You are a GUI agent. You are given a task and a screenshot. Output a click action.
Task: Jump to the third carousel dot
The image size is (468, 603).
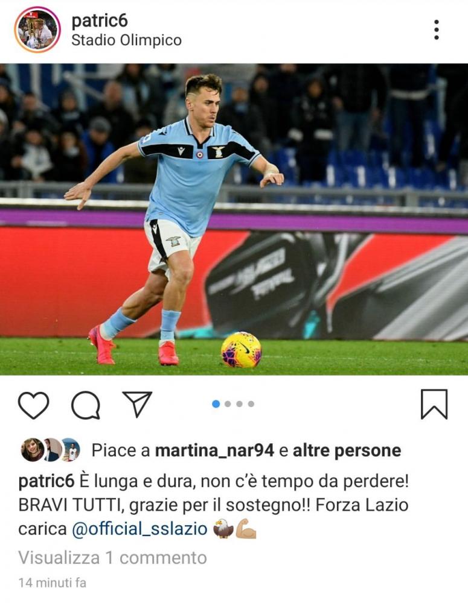click(240, 404)
